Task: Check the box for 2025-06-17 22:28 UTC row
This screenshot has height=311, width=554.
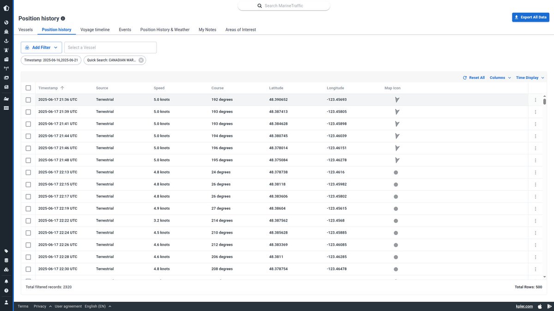Action: tap(28, 257)
